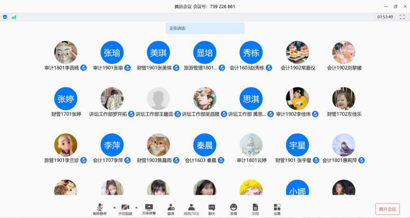The image size is (410, 218).
Task: Open the 表情 emoji reactions icon
Action: (x=233, y=209)
